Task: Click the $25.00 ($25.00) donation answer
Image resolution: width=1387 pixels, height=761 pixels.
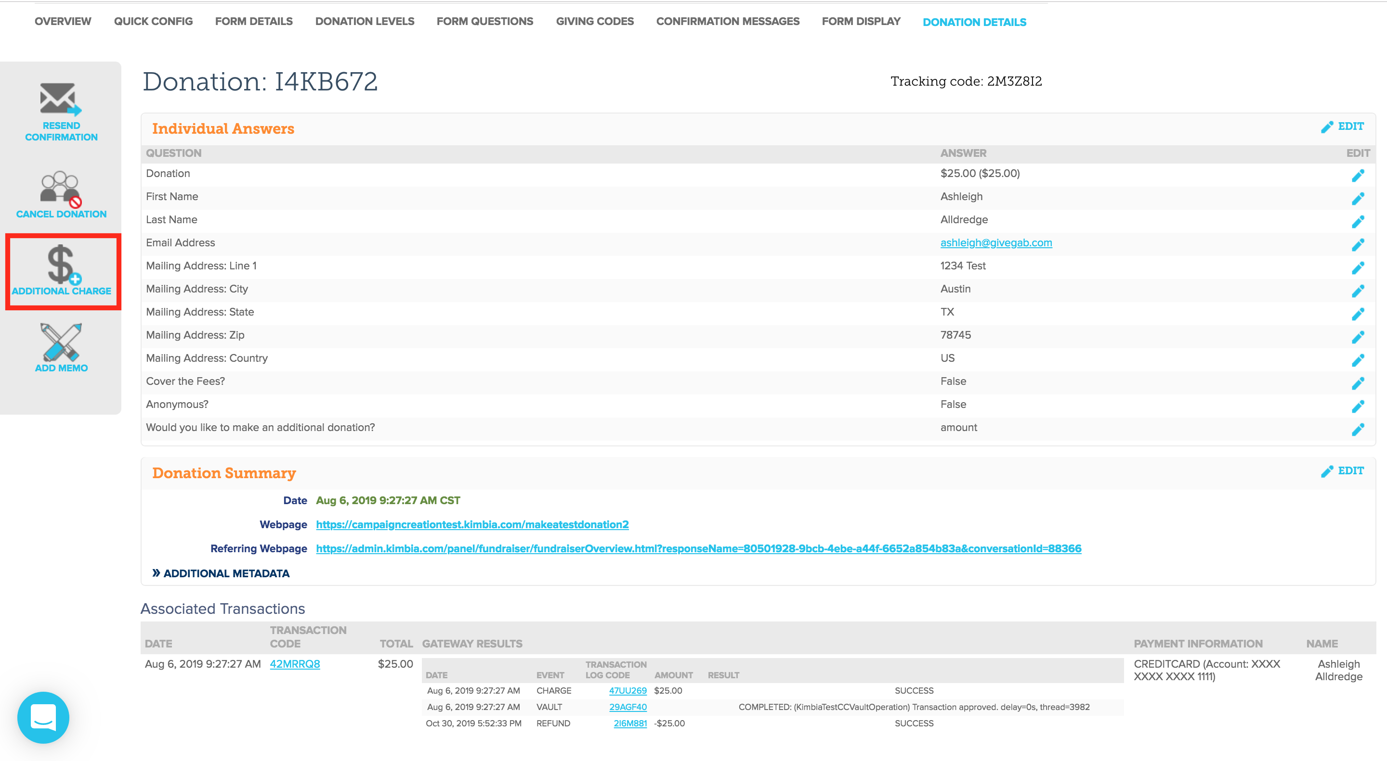Action: tap(980, 173)
